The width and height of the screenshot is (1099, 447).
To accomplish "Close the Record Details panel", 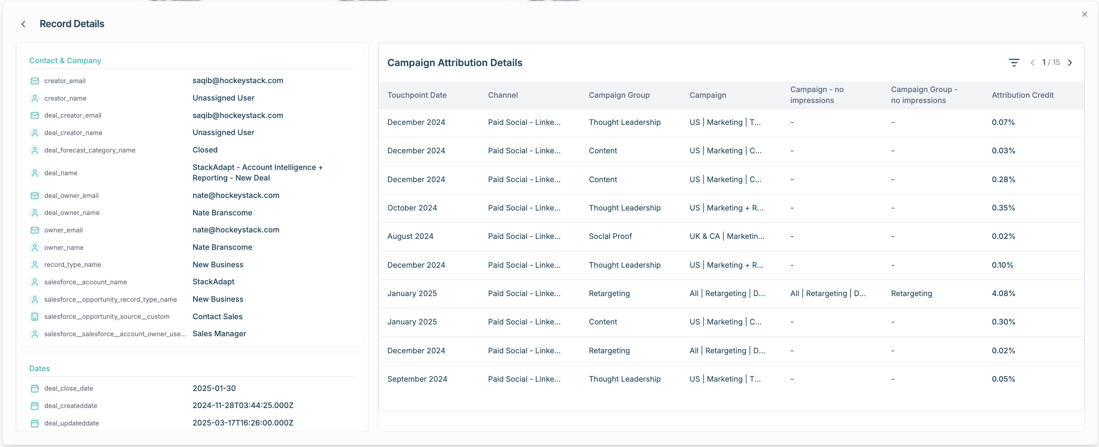I will pos(1084,15).
